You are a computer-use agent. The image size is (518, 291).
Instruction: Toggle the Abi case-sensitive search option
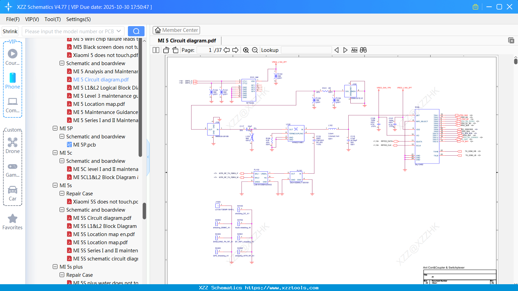tap(354, 50)
